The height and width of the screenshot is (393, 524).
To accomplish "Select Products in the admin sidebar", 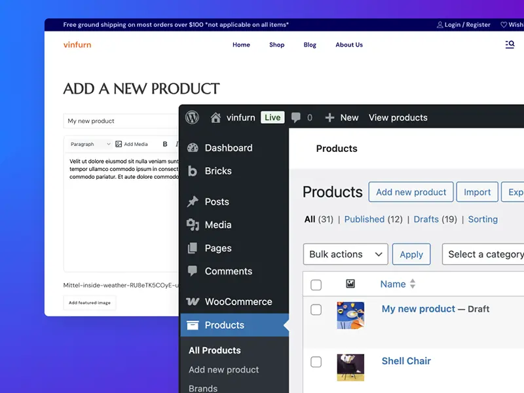I will (234, 325).
